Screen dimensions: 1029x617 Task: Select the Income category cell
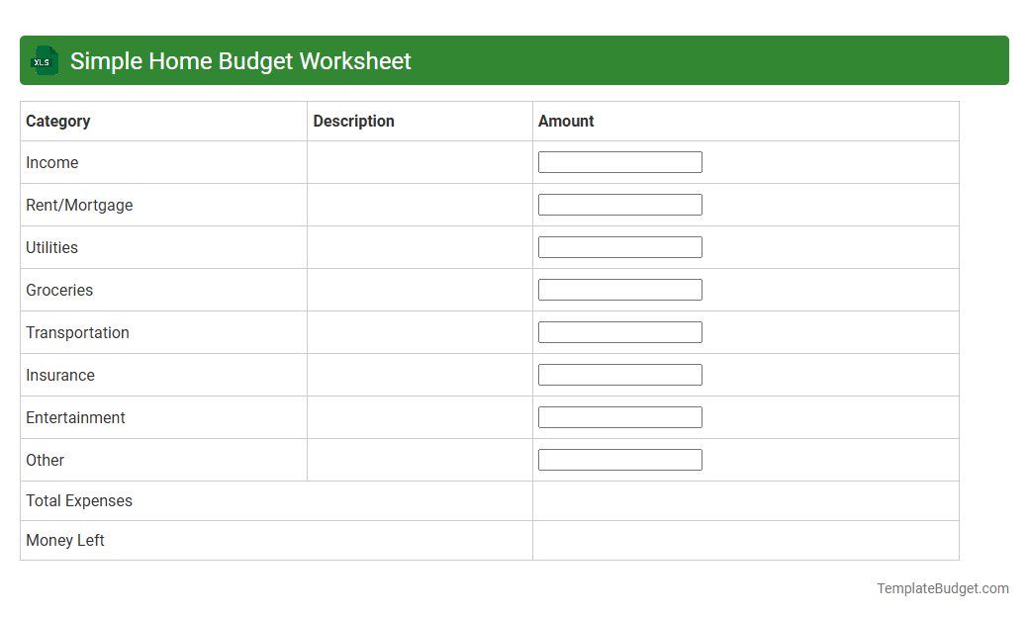(x=52, y=162)
